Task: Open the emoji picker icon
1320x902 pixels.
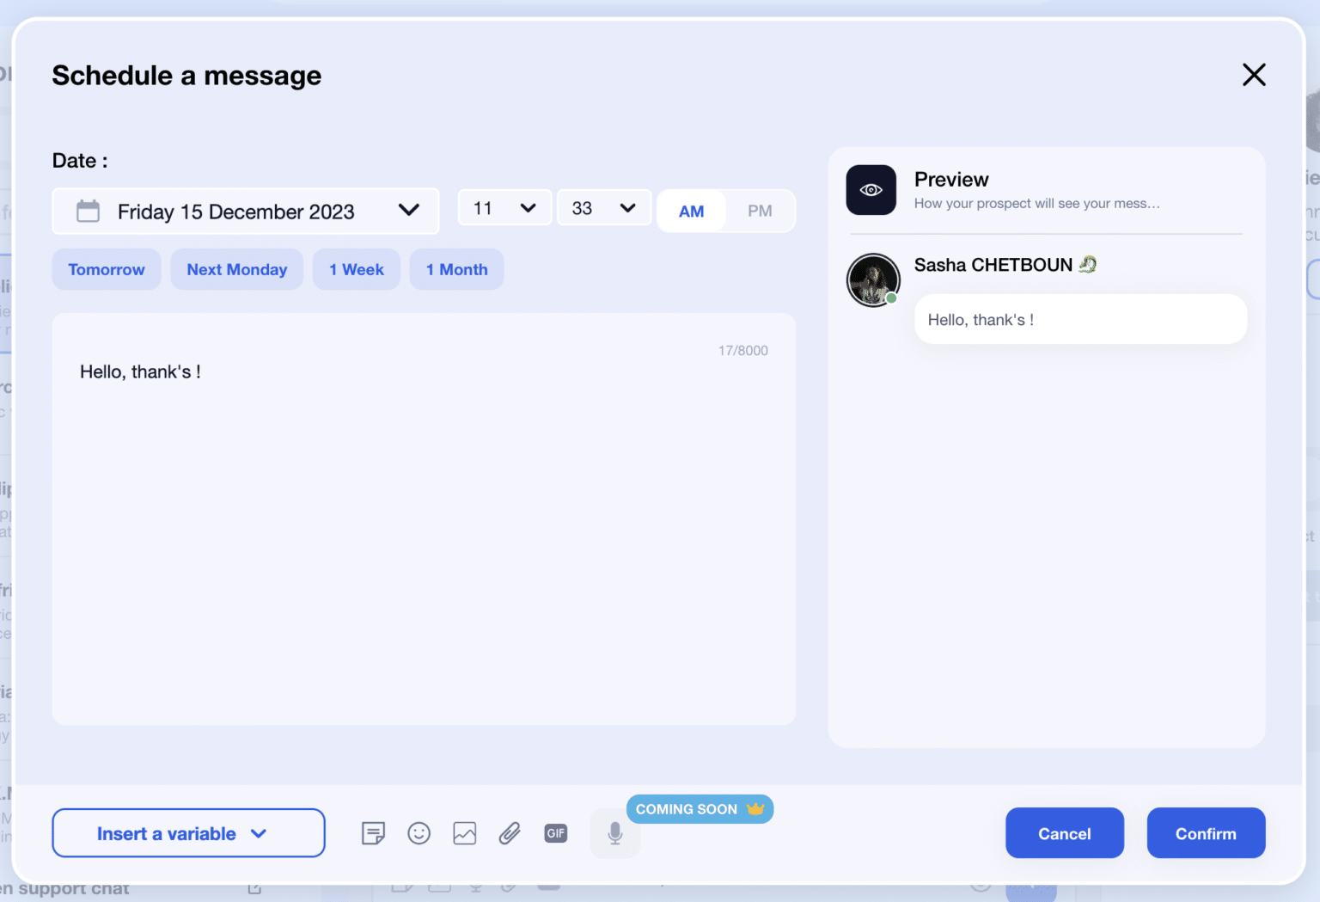Action: [x=419, y=833]
